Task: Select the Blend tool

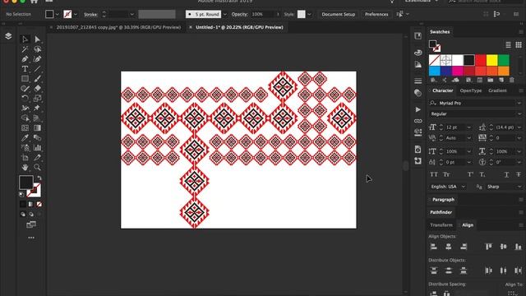Action: (x=37, y=138)
